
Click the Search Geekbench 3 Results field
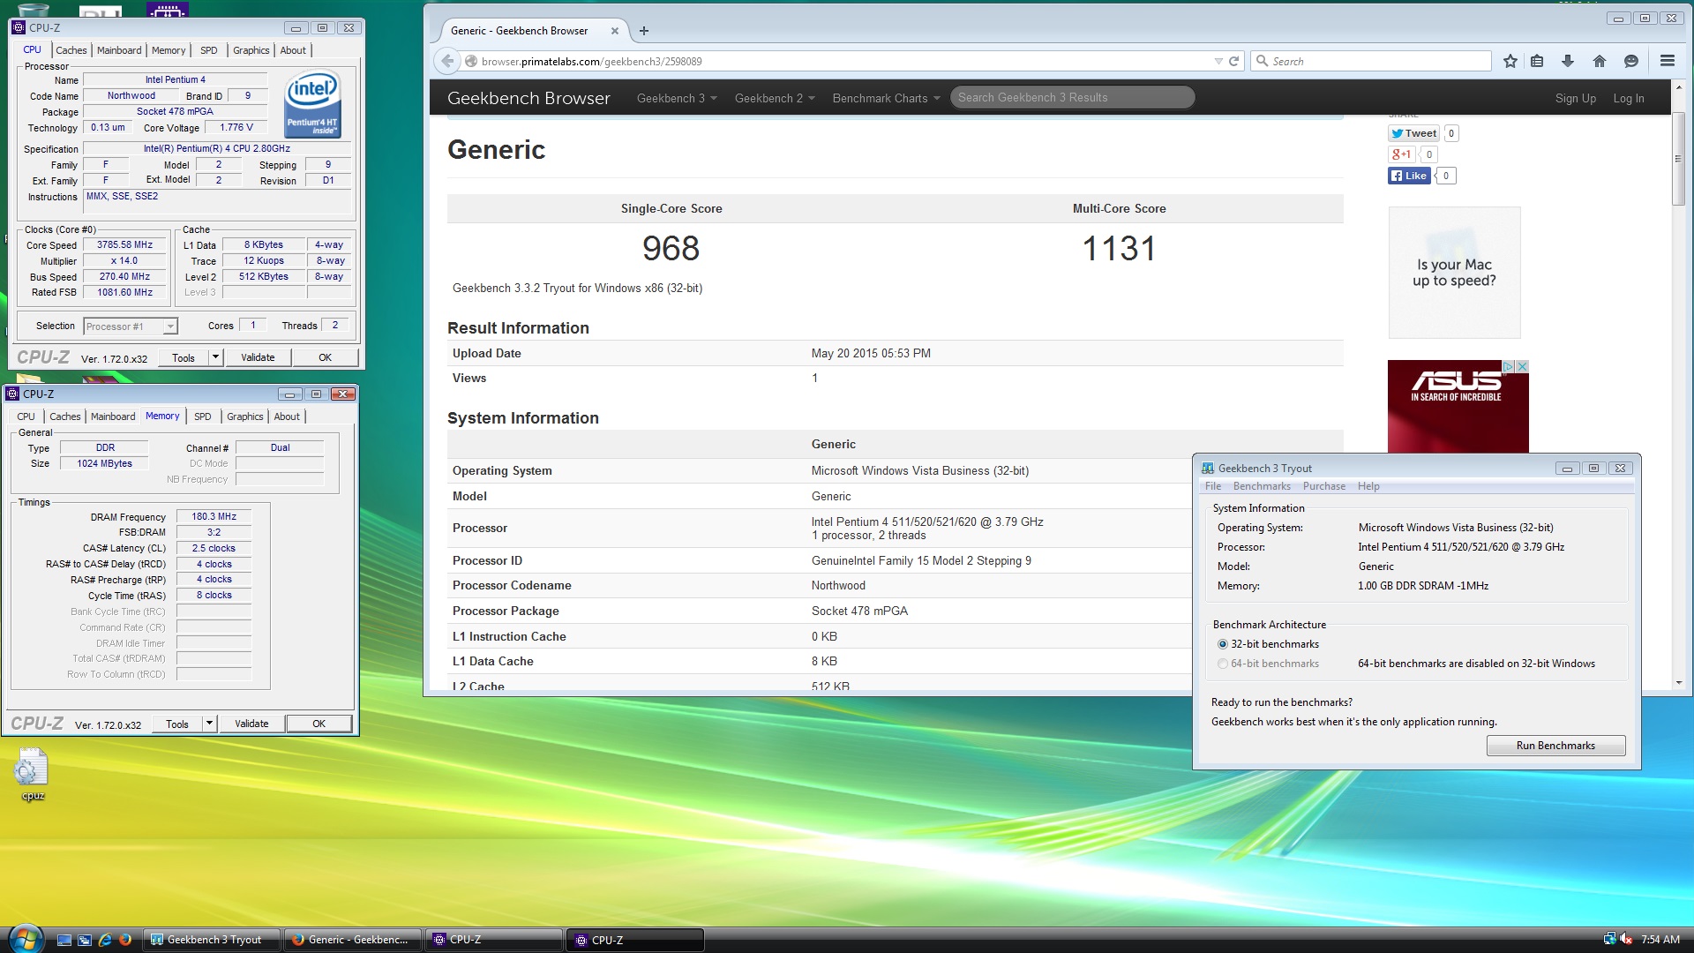[1072, 97]
